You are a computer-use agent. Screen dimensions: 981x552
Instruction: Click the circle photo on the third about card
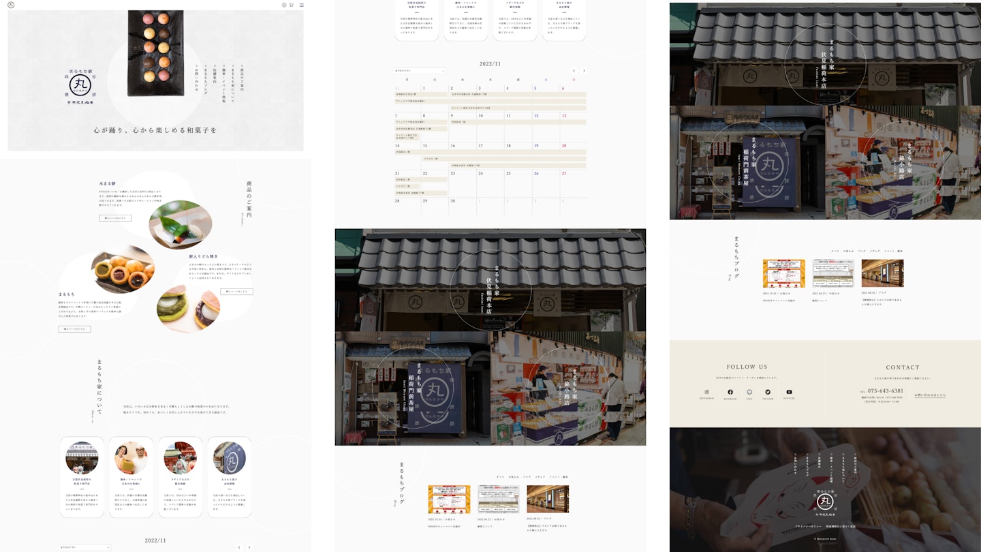pyautogui.click(x=180, y=458)
